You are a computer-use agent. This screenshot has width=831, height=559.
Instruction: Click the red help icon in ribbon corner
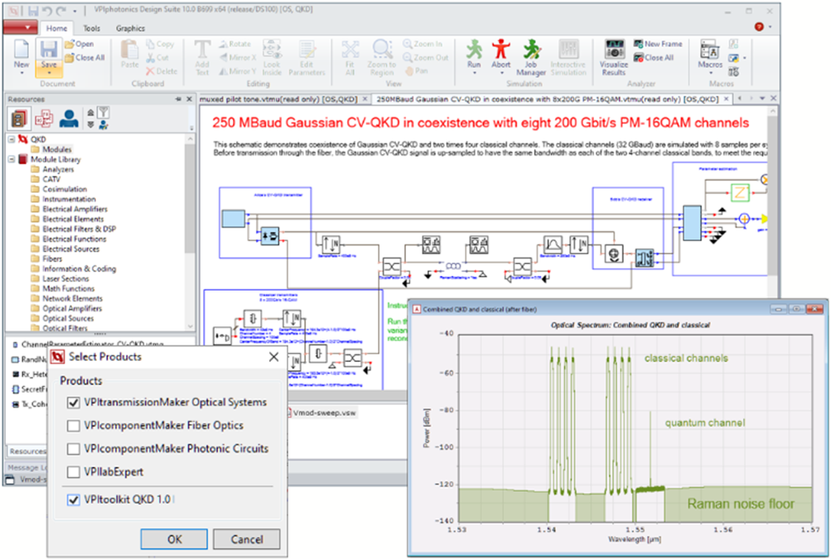point(759,27)
